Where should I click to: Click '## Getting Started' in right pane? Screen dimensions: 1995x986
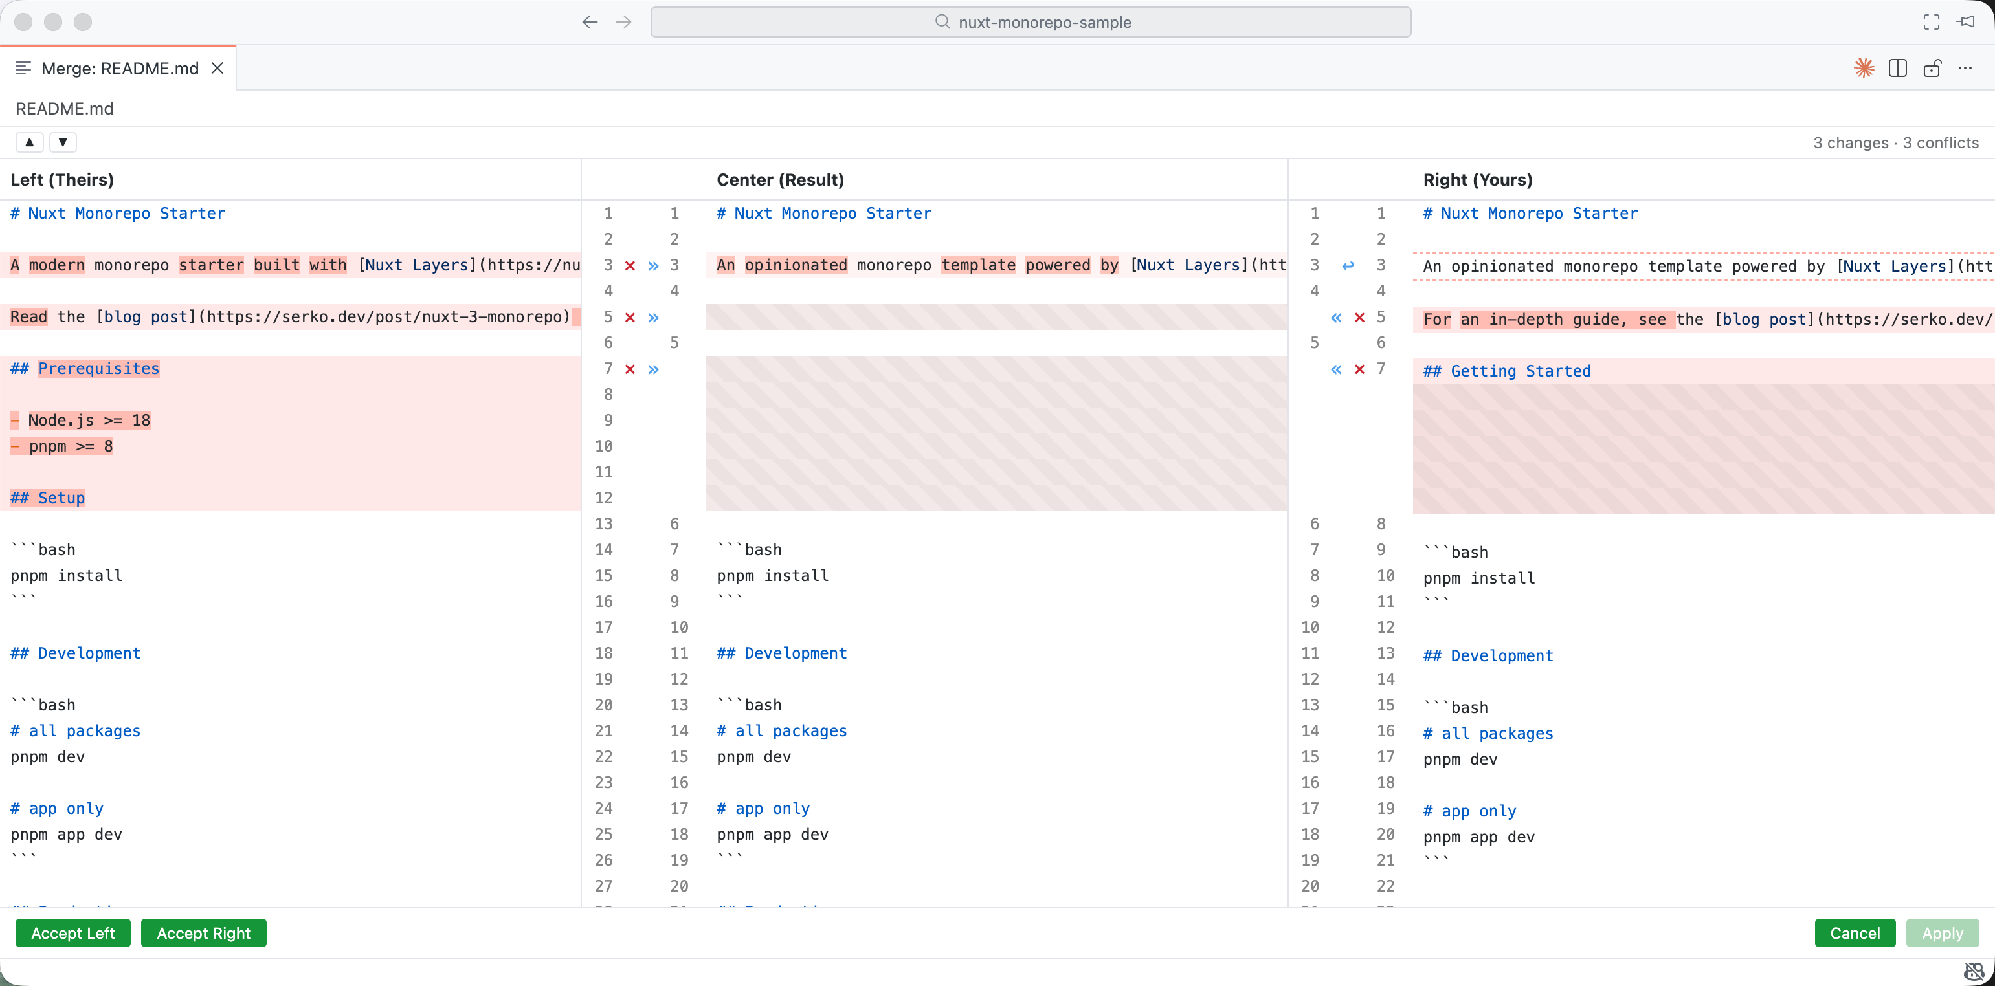pyautogui.click(x=1507, y=371)
